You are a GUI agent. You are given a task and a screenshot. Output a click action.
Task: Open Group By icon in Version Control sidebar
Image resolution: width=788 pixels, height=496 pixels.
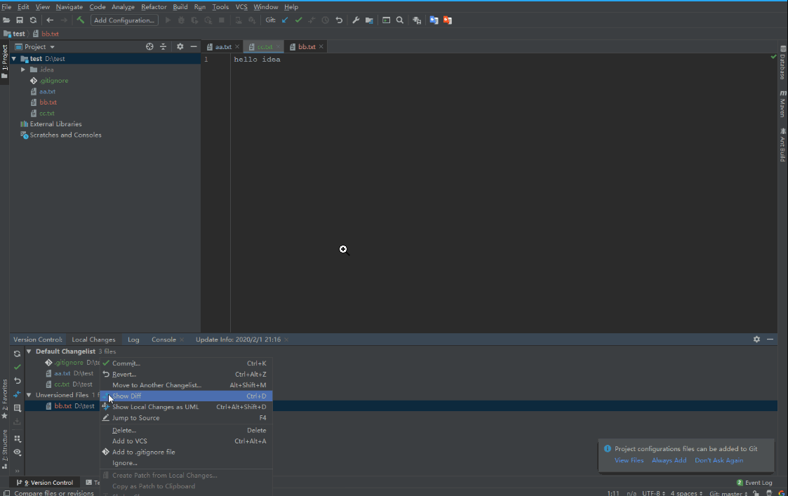click(17, 438)
